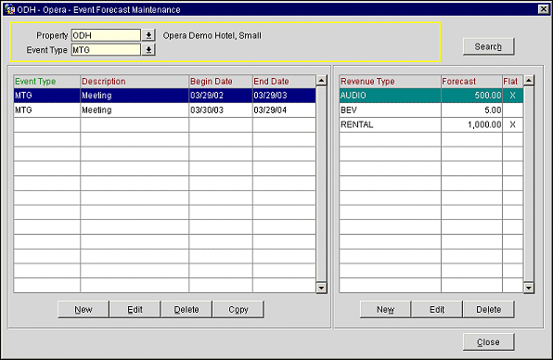Click the revenue grid scroll up arrow
The height and width of the screenshot is (360, 553).
pyautogui.click(x=529, y=81)
